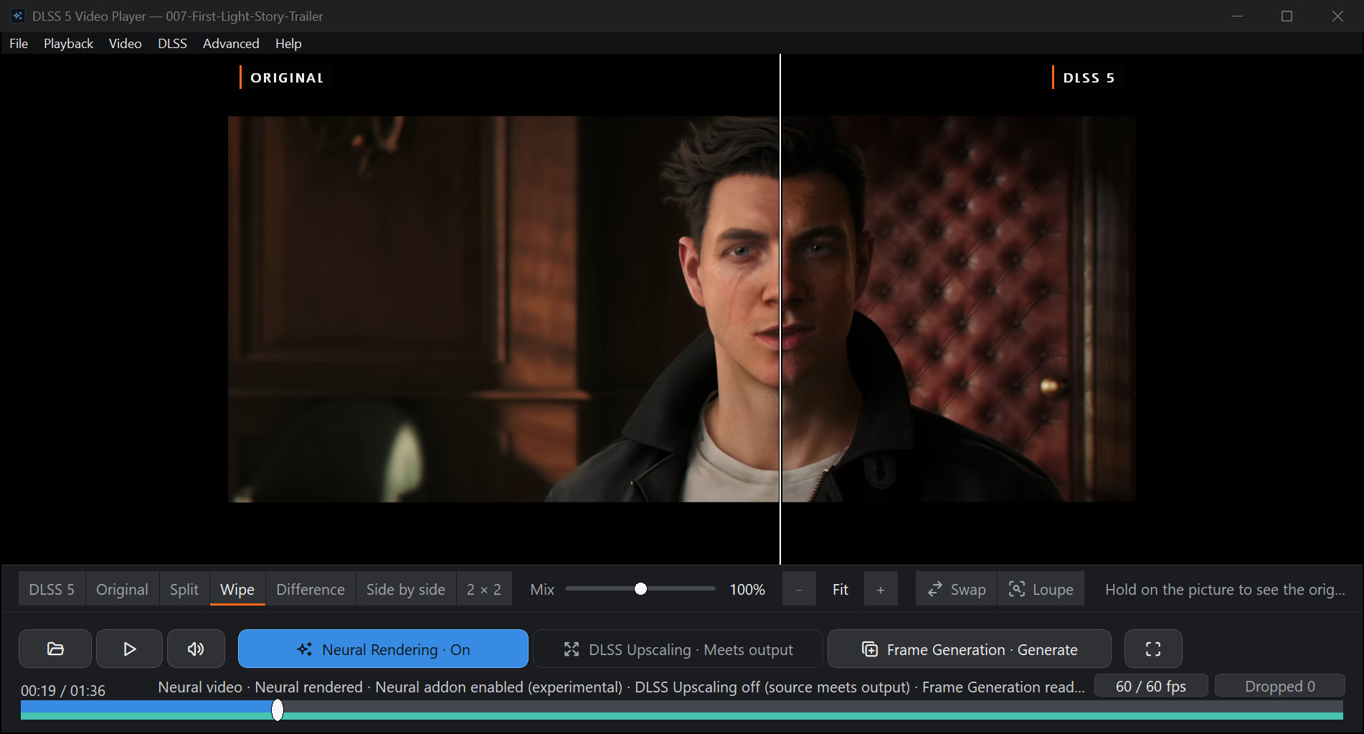
Task: Open the Advanced menu
Action: coord(231,44)
